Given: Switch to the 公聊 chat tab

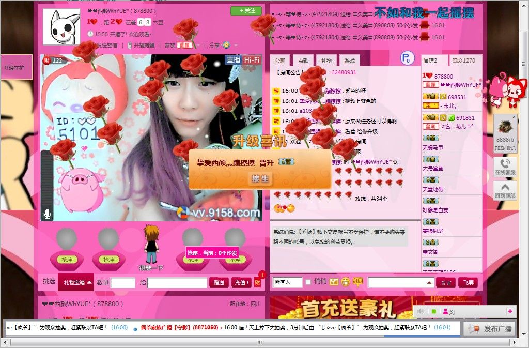Looking at the screenshot, I should [x=279, y=60].
